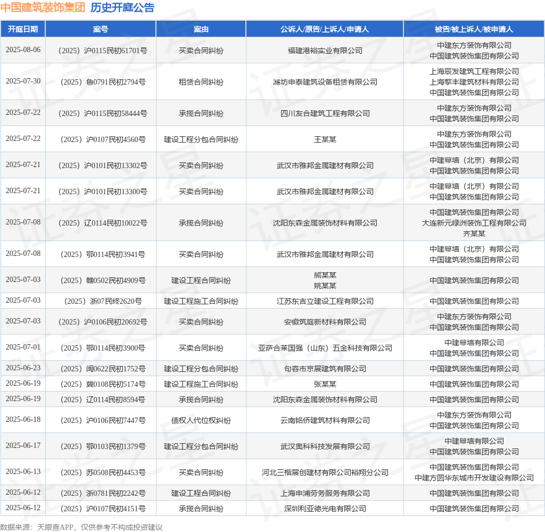
Task: Select case number 鄂0103民初1379号
Action: point(103,446)
